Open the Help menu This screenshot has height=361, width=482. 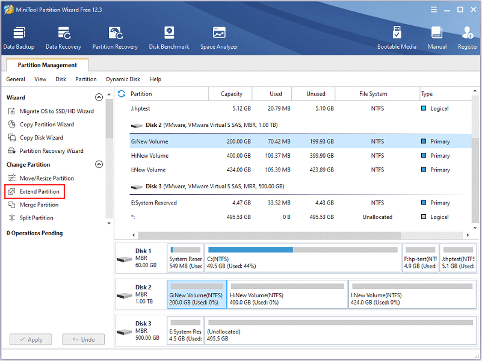155,79
